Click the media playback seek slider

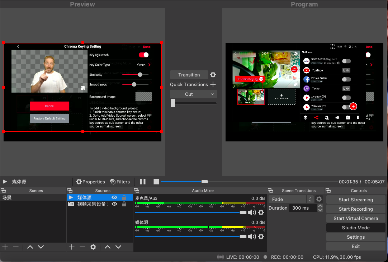249,182
